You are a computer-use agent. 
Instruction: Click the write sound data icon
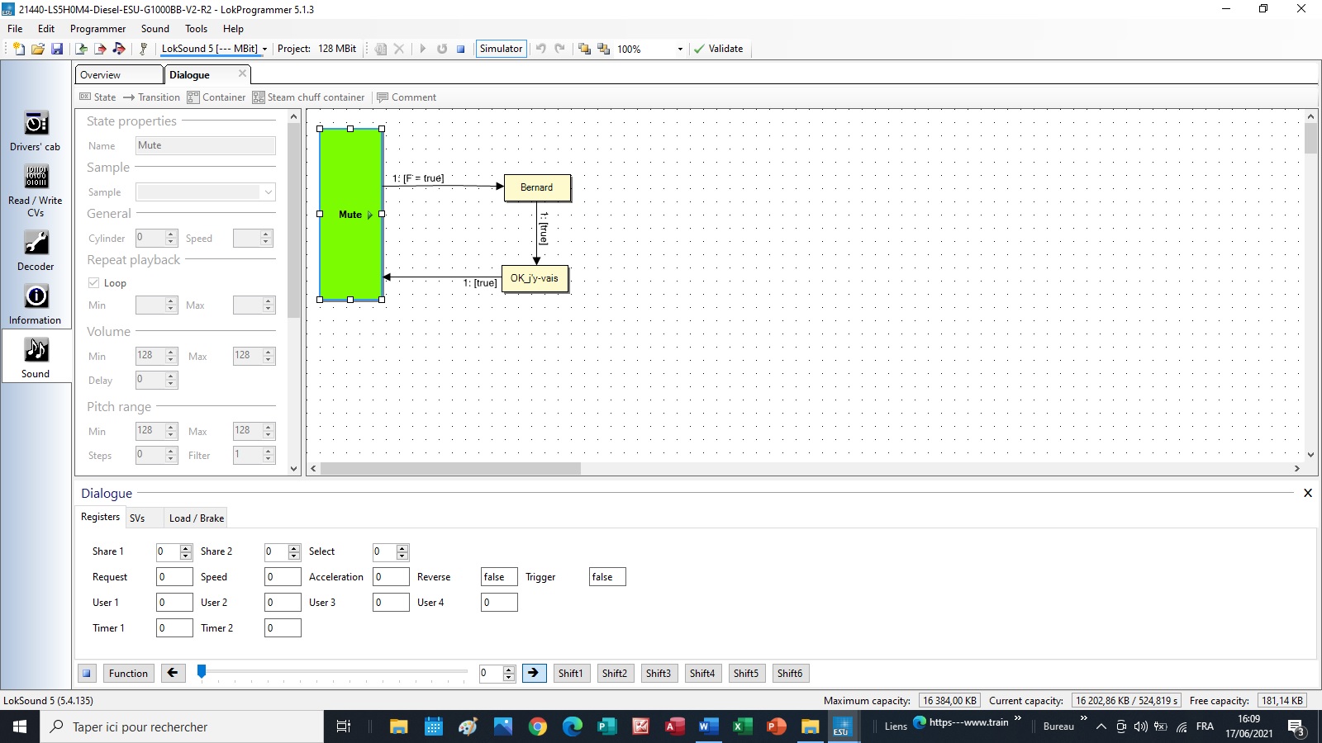click(119, 49)
